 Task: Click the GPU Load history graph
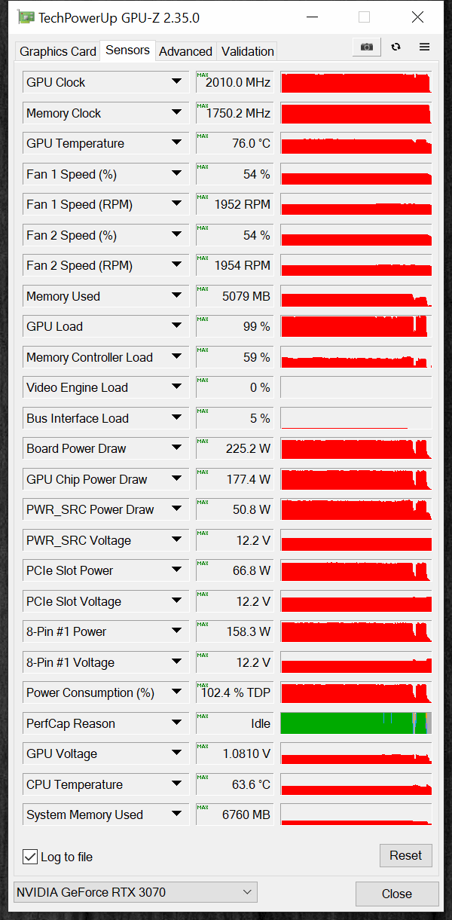[x=356, y=326]
